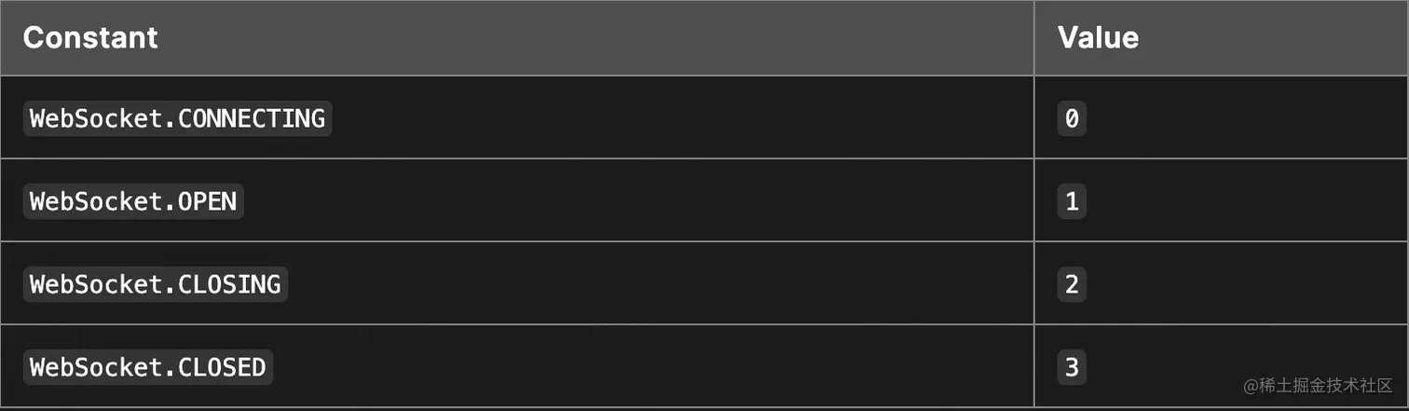Screen dimensions: 1409x411
Task: Highlight the WebSocket.CLOSED table row
Action: coord(704,366)
